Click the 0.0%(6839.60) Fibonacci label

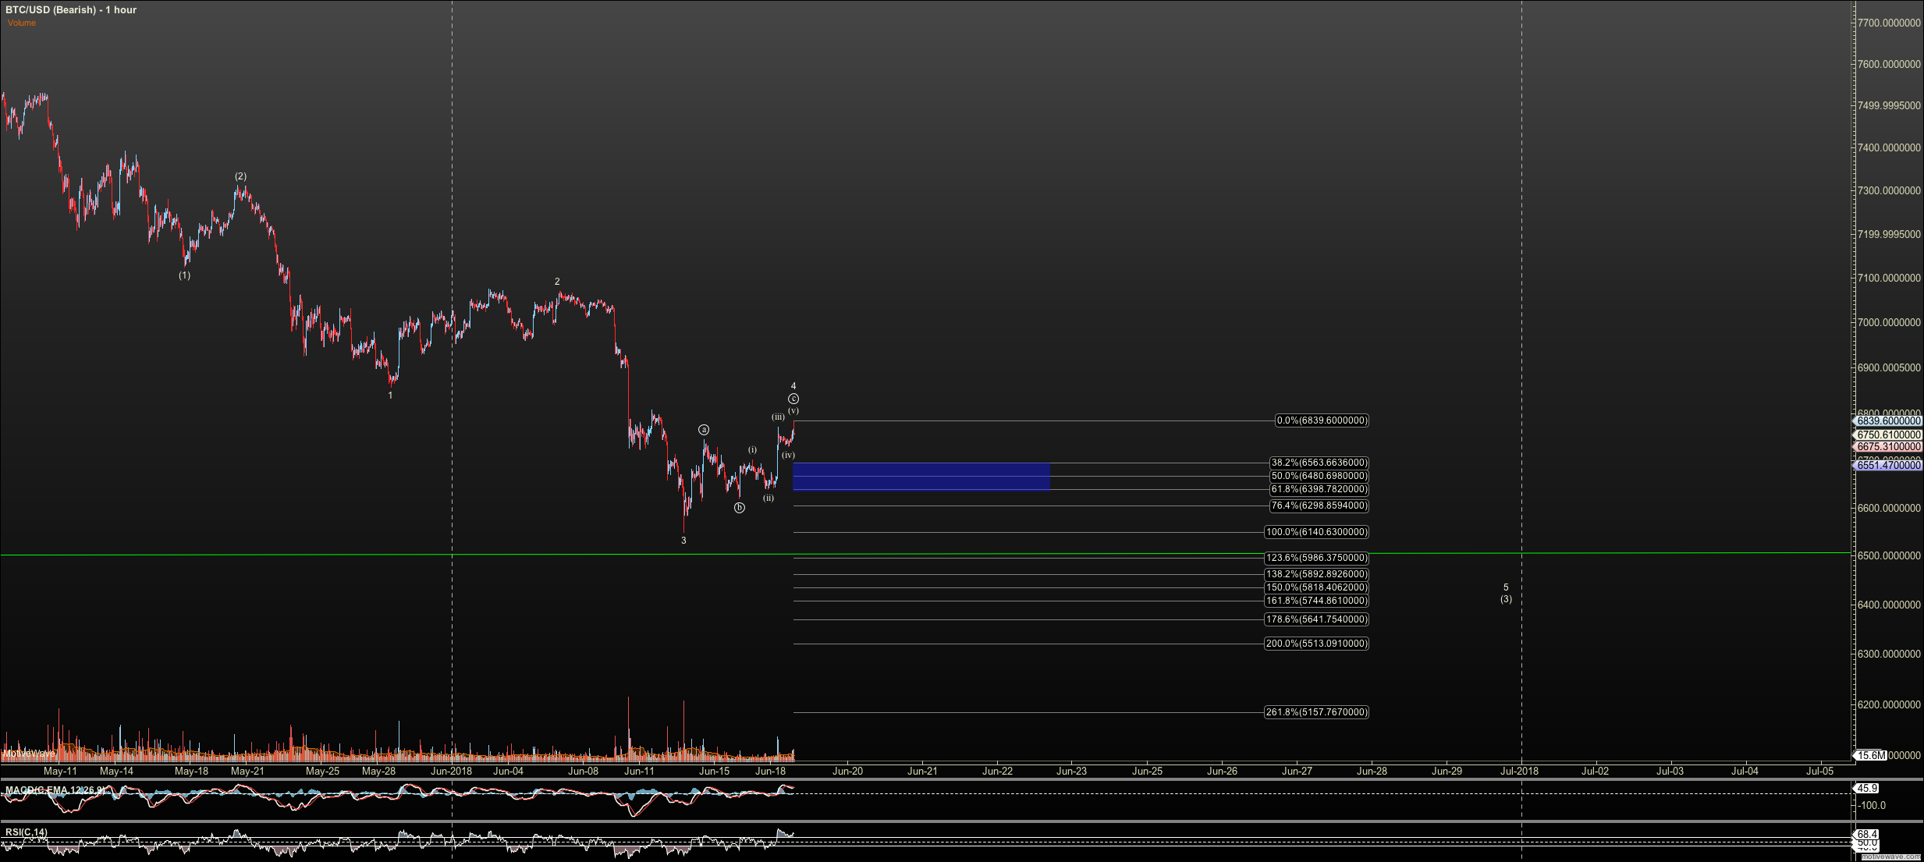(x=1322, y=420)
